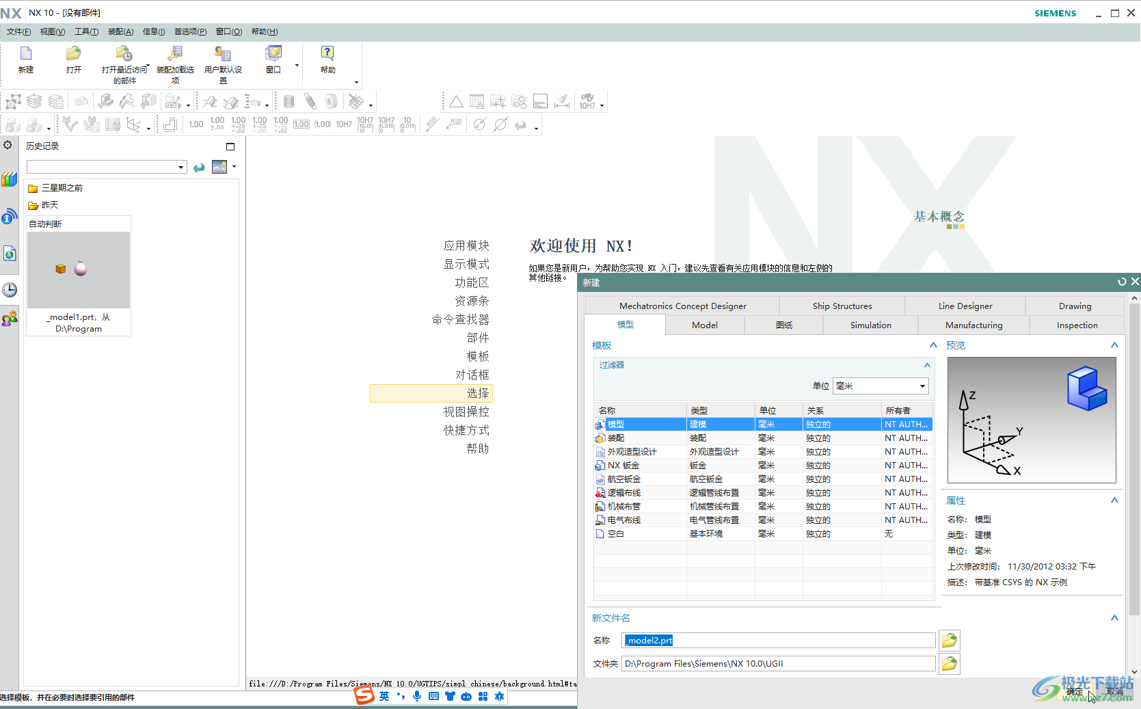
Task: Click the 打开 (Open) folder icon
Action: pos(74,54)
